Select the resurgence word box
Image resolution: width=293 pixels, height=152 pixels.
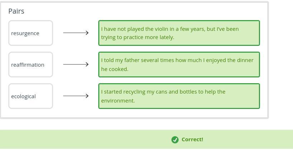click(30, 33)
